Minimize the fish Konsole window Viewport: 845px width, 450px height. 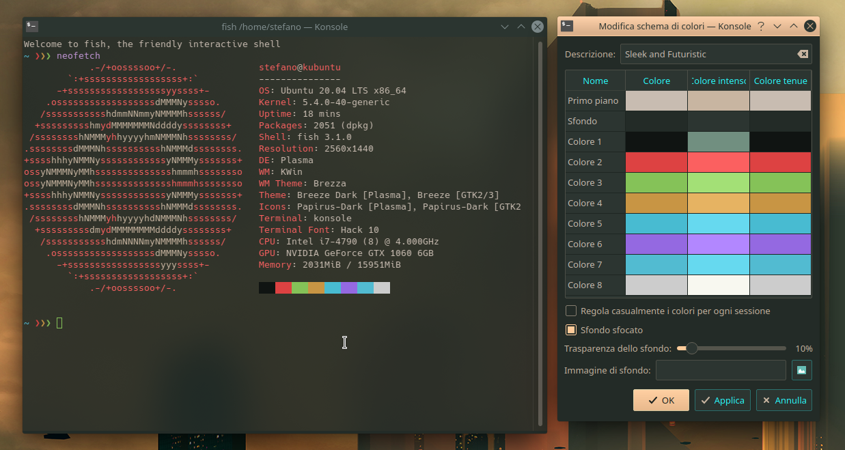click(x=505, y=27)
